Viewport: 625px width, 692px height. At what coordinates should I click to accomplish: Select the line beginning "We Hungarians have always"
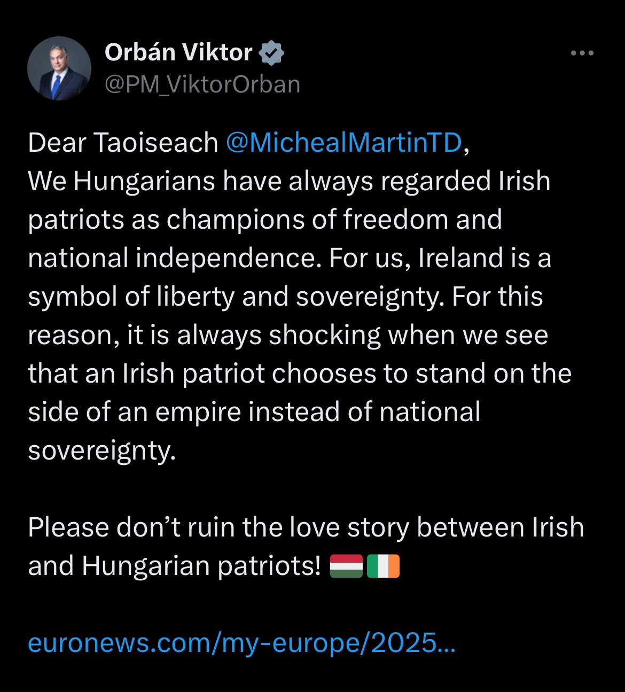click(289, 181)
